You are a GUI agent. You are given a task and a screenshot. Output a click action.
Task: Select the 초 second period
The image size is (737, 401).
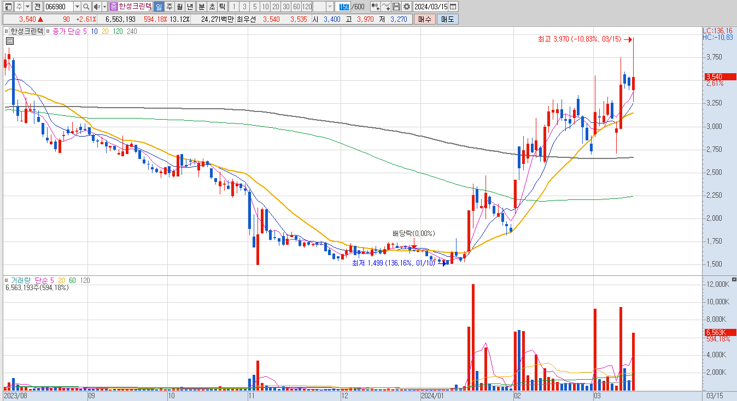[x=212, y=7]
